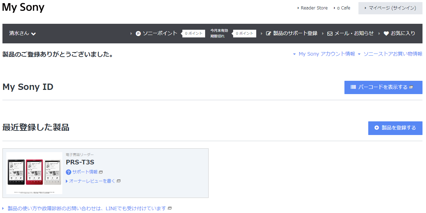Click the mail envelope icon
426x213 pixels.
[330, 34]
